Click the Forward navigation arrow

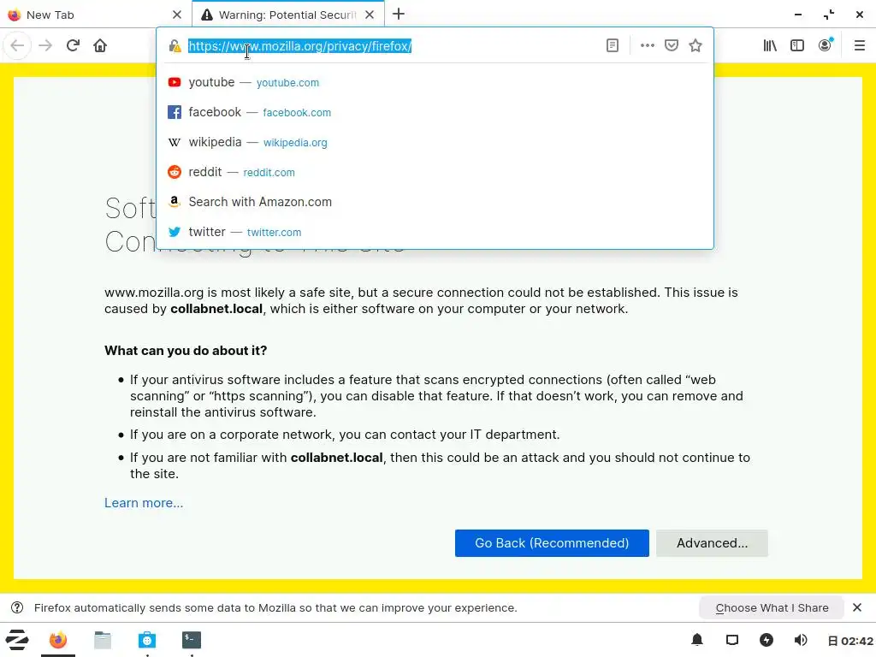(x=45, y=45)
